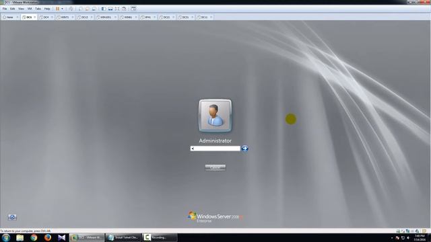Image resolution: width=431 pixels, height=242 pixels.
Task: Open Ease of Access options
Action: click(12, 217)
